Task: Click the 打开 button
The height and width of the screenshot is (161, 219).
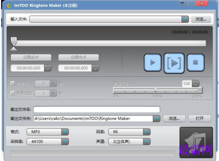Action: [x=200, y=119]
